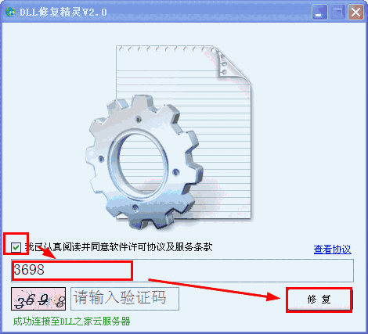Click the perforated top edge of notepad
The image size is (368, 334).
(166, 48)
